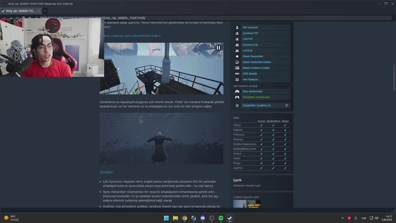Open a new tab with plus button
The height and width of the screenshot is (223, 396).
pos(45,11)
